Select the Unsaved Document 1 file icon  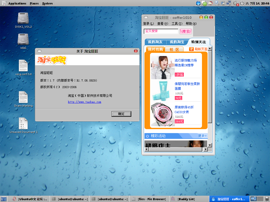tap(23, 123)
